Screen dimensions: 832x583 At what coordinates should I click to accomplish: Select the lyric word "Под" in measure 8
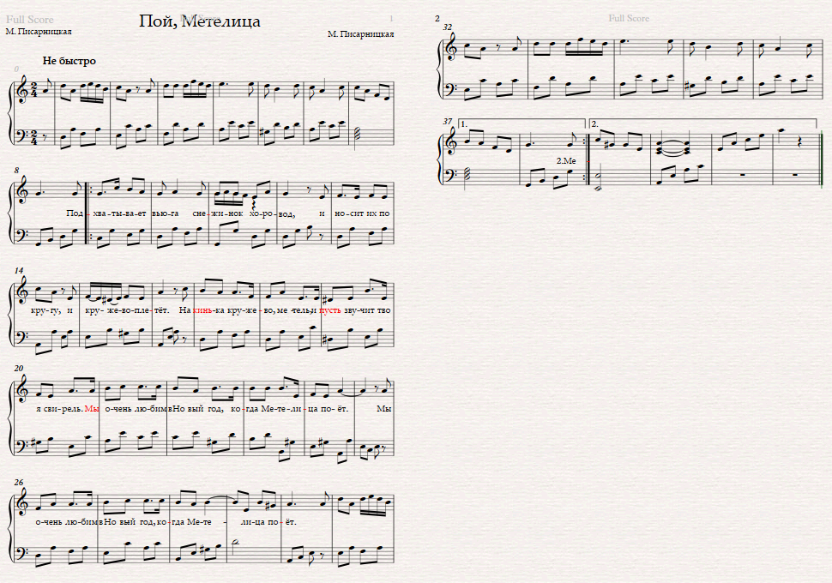point(75,213)
